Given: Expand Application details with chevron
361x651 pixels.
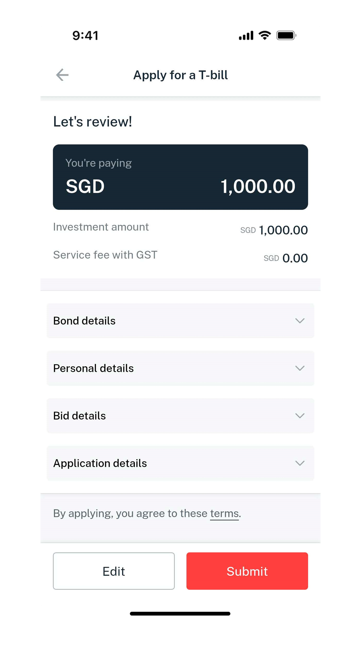Looking at the screenshot, I should click(x=300, y=463).
